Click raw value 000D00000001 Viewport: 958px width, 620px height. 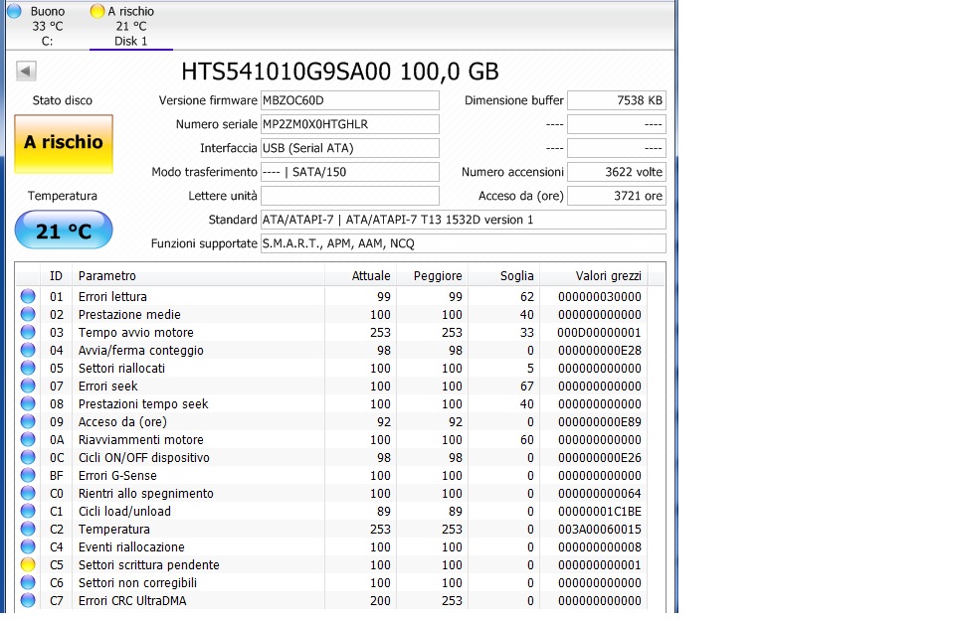[599, 333]
